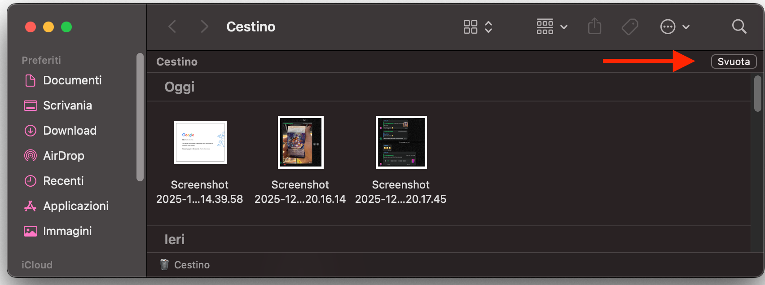Expand the grouping options chevron
Image resolution: width=765 pixels, height=285 pixels.
[x=564, y=27]
